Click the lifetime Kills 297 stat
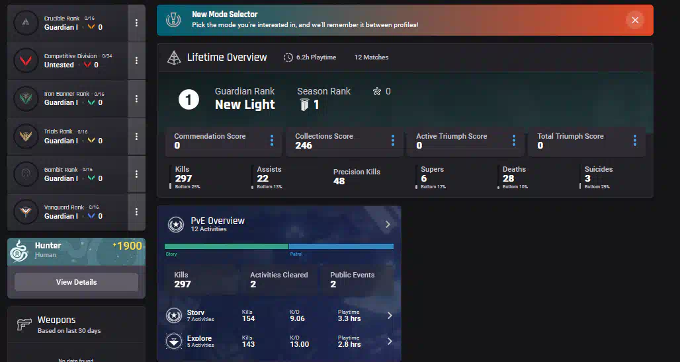Screen dimensions: 680x362 point(185,178)
